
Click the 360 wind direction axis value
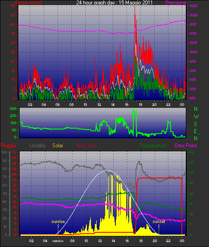pos(13,109)
